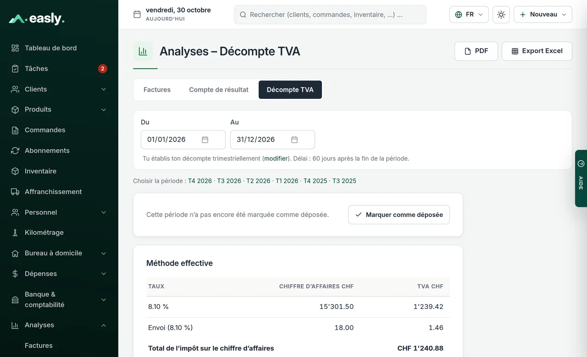Expand the Personnel submenu chevron
The height and width of the screenshot is (357, 587).
pos(104,212)
